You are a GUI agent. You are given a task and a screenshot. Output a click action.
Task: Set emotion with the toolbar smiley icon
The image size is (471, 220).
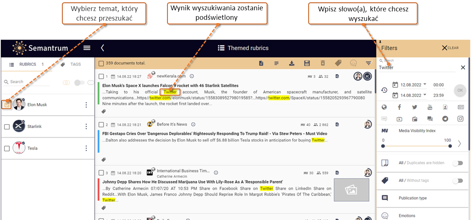point(353,63)
